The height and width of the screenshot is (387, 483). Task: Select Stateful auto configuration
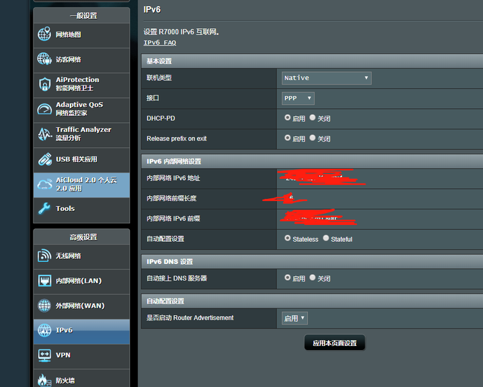326,238
